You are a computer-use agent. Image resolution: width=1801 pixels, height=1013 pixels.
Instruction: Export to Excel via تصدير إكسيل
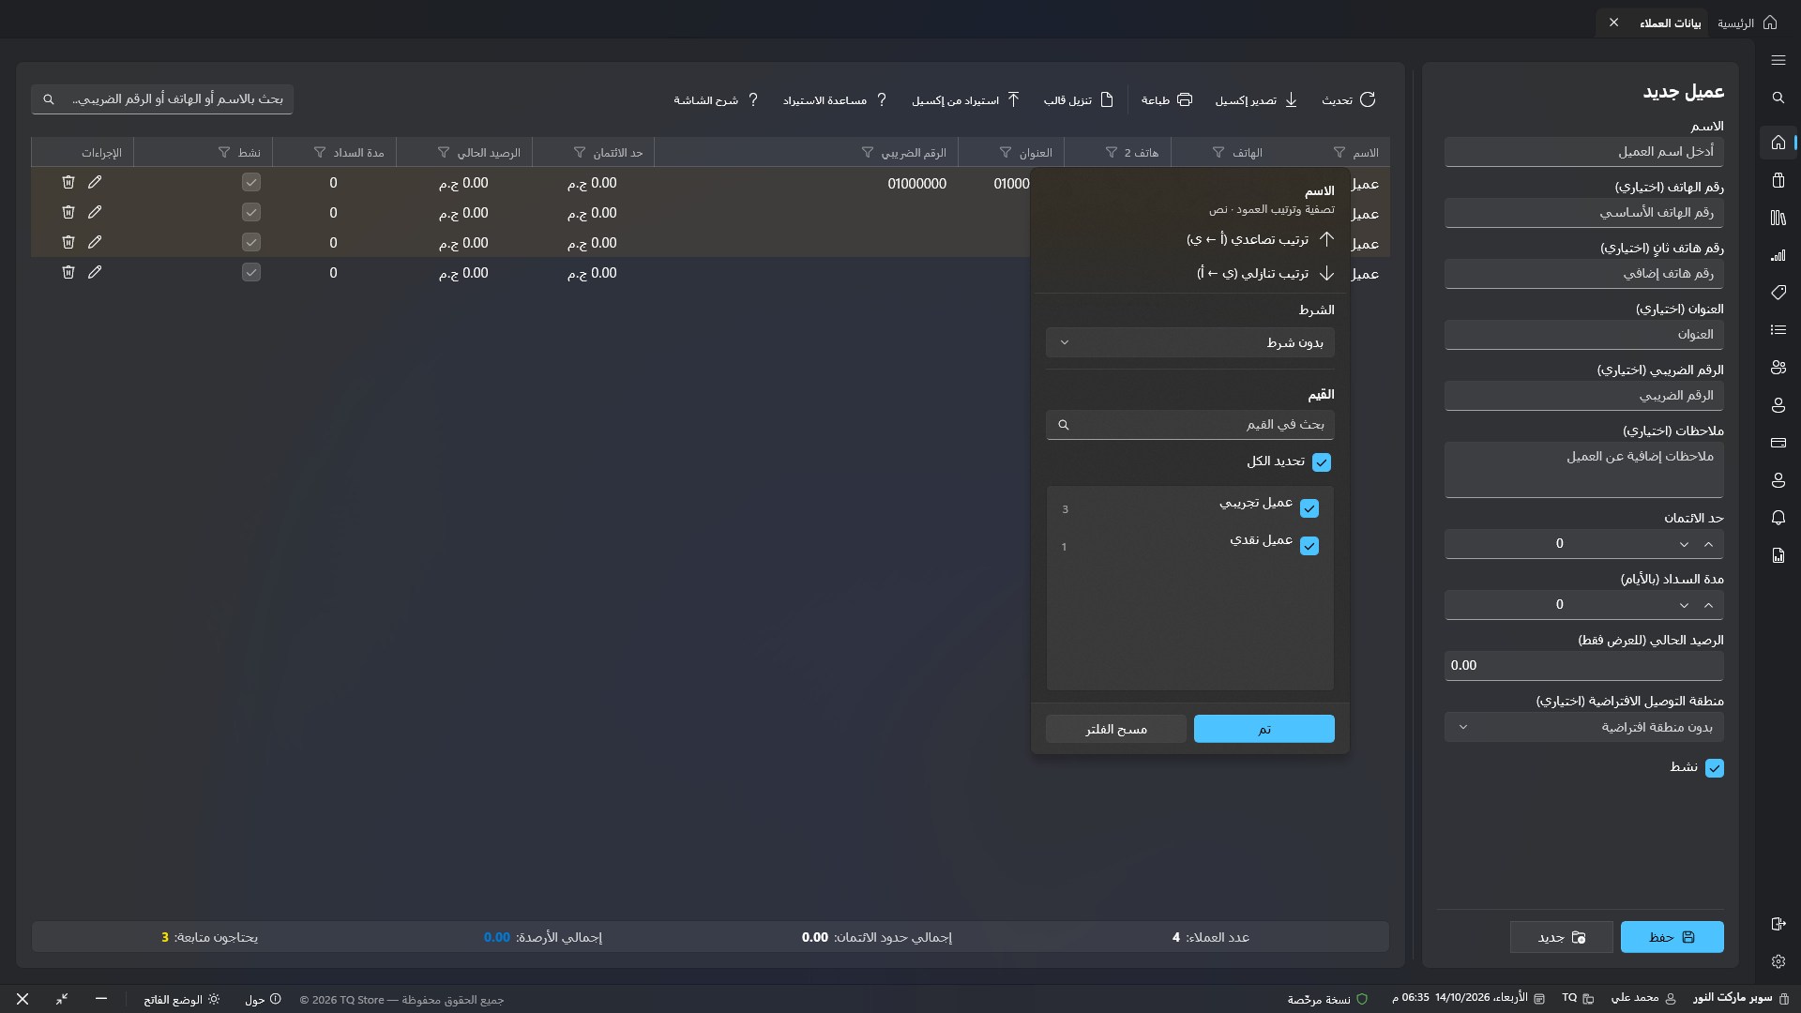1257,99
